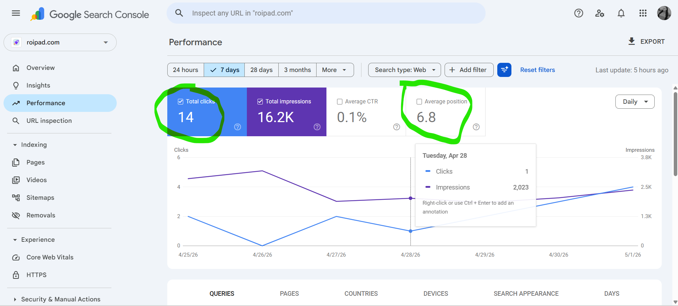Screen dimensions: 678x306
Task: Switch to the Devices tab
Action: click(x=436, y=294)
